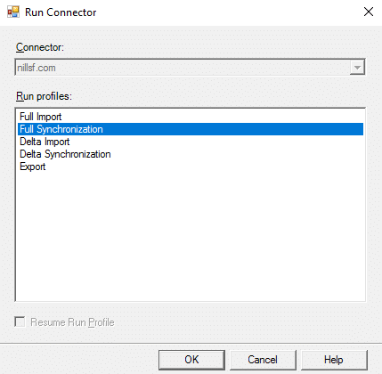Dismiss the dialog with Cancel
Viewport: 382px width, 374px height.
pyautogui.click(x=263, y=360)
